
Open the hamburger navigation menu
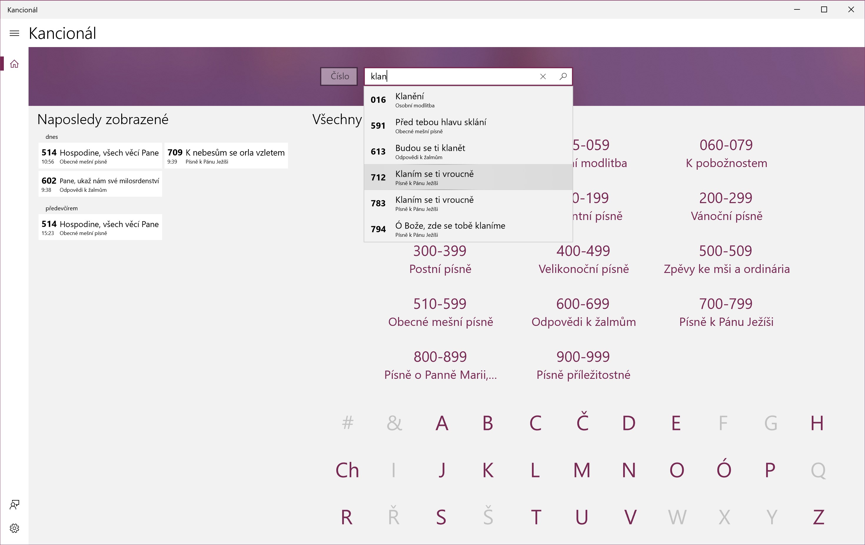coord(14,34)
